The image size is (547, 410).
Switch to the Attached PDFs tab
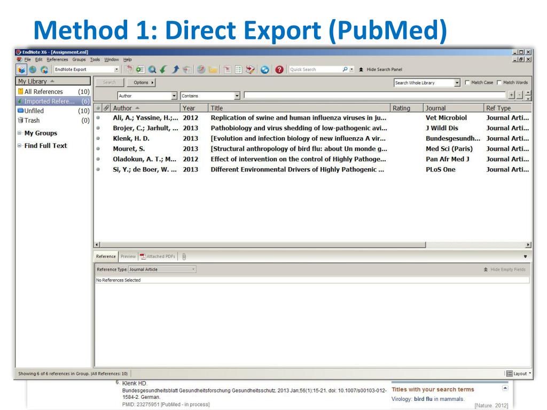(x=158, y=256)
